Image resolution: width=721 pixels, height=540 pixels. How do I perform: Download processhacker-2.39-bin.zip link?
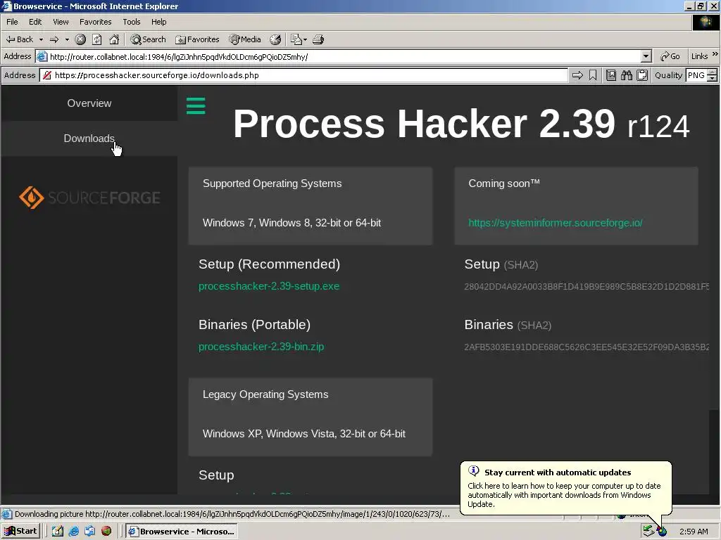click(261, 347)
